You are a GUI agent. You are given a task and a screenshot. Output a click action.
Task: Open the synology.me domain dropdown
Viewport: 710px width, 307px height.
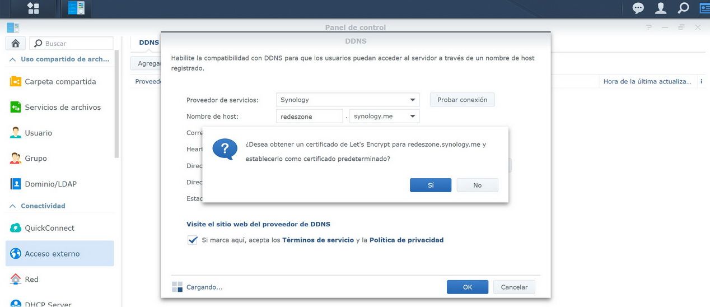click(384, 116)
